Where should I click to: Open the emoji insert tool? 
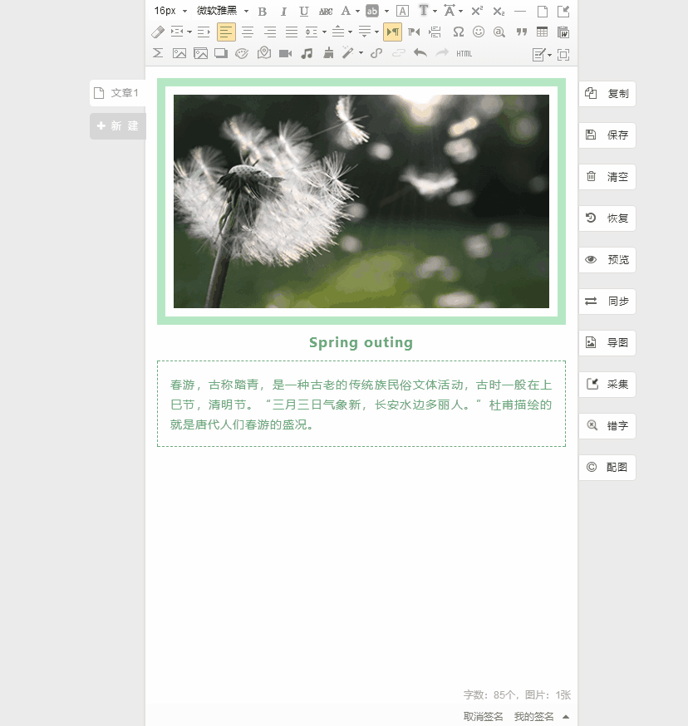(479, 32)
